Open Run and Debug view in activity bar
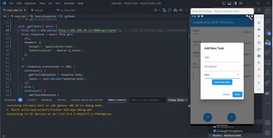This screenshot has height=138, width=273. 268,42
